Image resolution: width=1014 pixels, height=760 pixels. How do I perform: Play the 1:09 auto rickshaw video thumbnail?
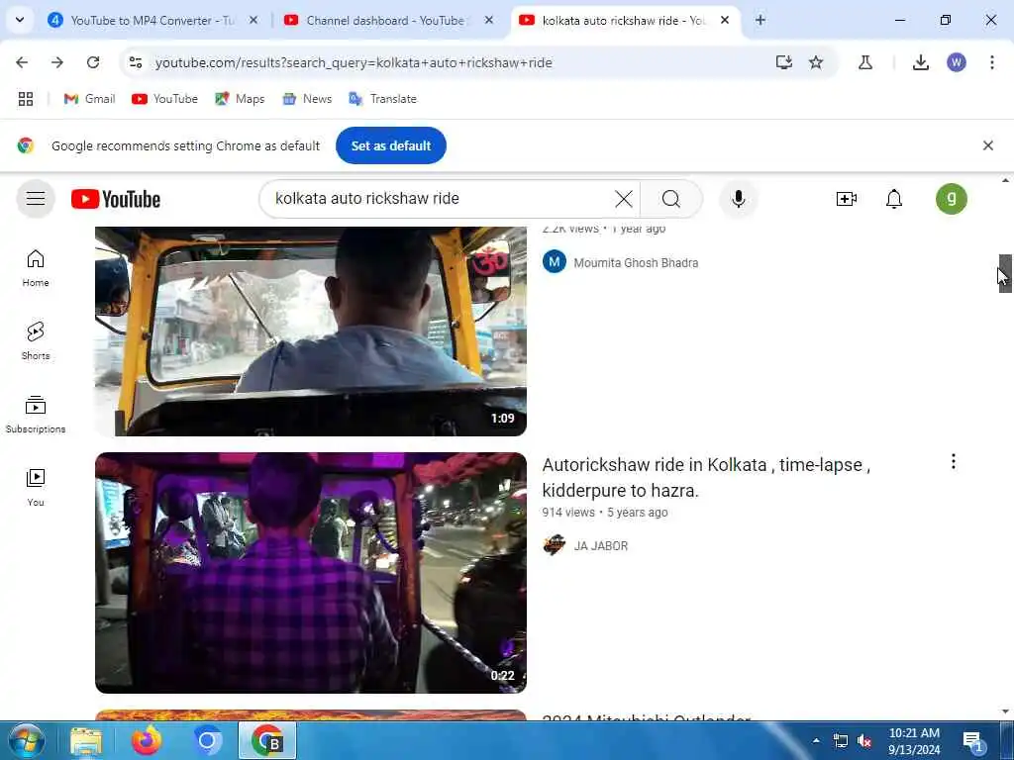pyautogui.click(x=310, y=331)
